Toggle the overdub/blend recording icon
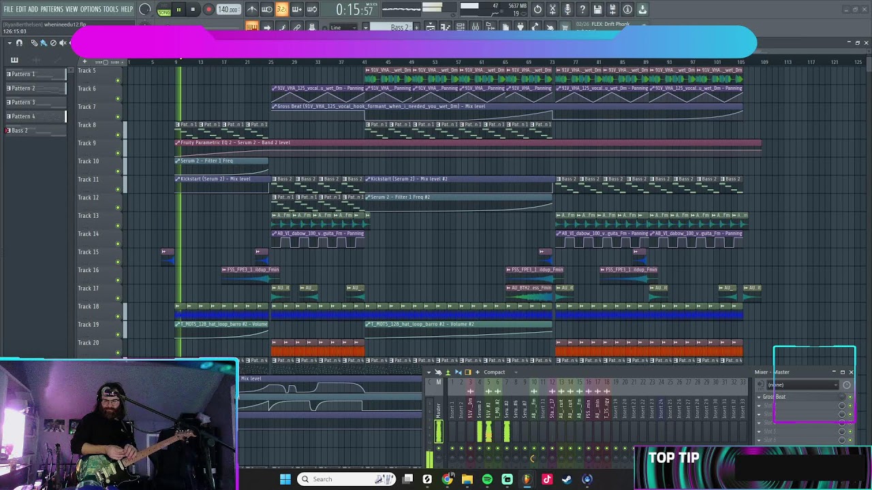 [297, 10]
